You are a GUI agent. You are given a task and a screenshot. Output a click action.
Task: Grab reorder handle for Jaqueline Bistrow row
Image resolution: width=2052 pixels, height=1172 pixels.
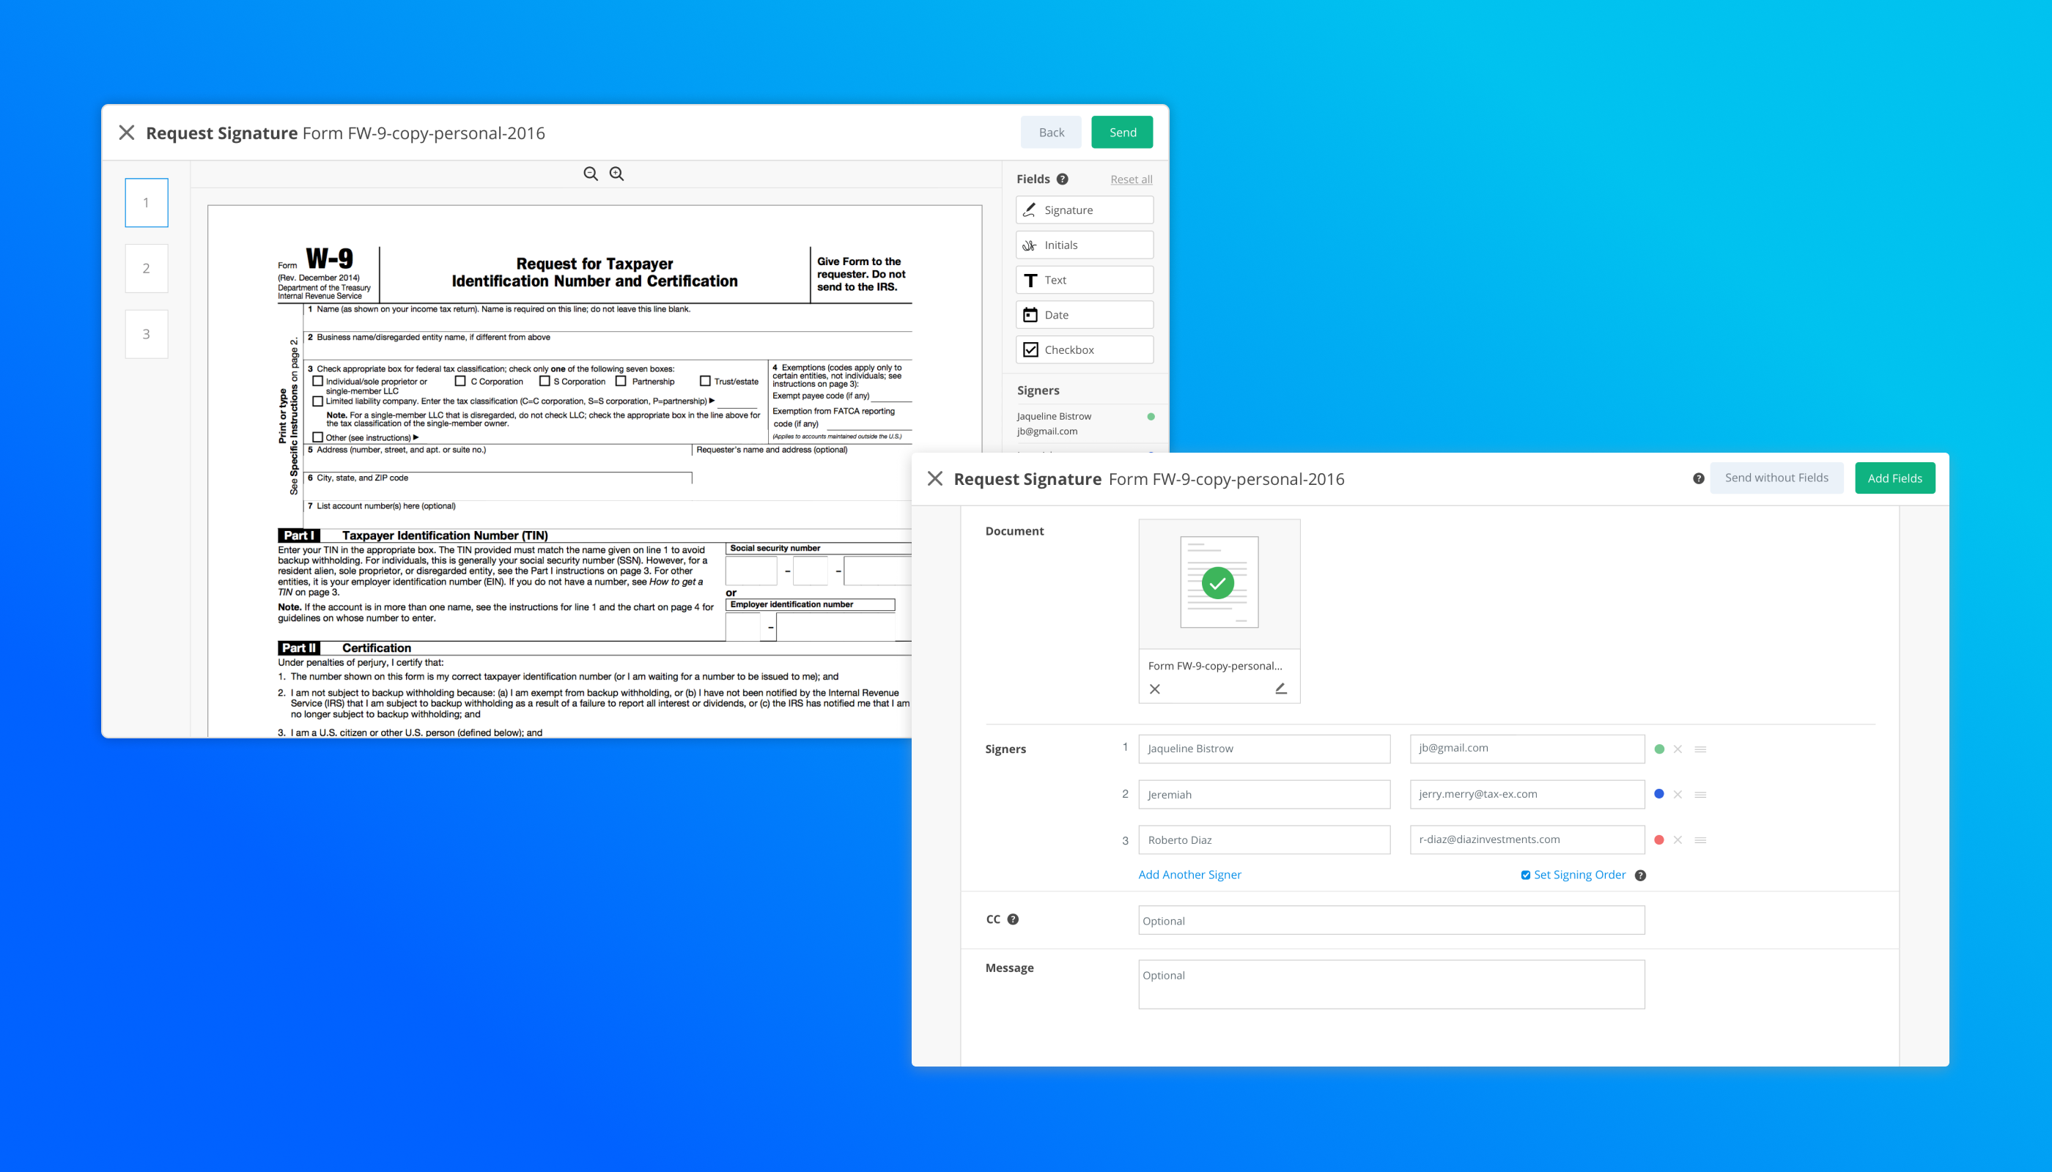(x=1700, y=749)
